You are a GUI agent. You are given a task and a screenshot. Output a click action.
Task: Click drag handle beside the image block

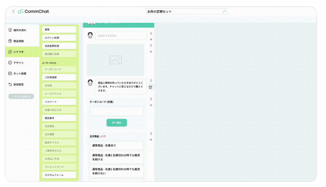click(x=151, y=46)
